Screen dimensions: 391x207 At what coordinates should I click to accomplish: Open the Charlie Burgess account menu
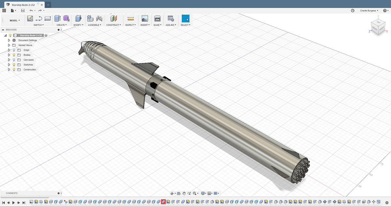[369, 11]
